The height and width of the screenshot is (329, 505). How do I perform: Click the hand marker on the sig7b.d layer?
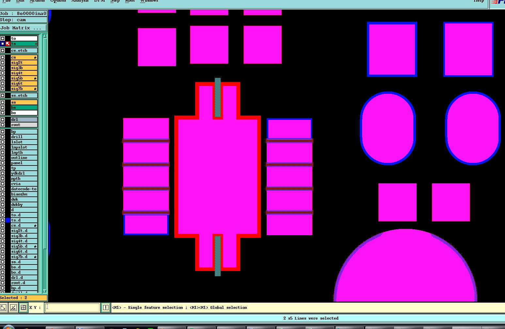coord(35,257)
